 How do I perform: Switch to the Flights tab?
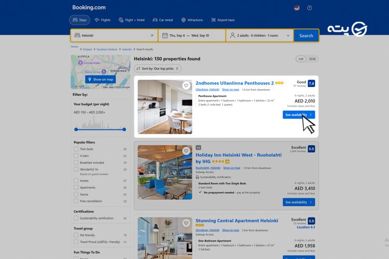102,20
